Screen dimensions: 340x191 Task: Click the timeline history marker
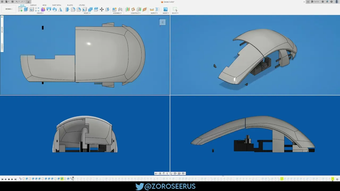[73, 179]
